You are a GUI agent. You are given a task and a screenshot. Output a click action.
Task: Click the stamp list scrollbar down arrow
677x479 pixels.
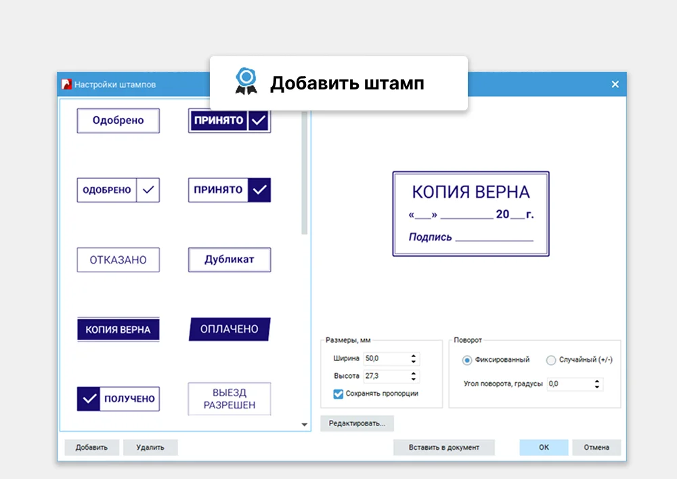click(x=303, y=425)
